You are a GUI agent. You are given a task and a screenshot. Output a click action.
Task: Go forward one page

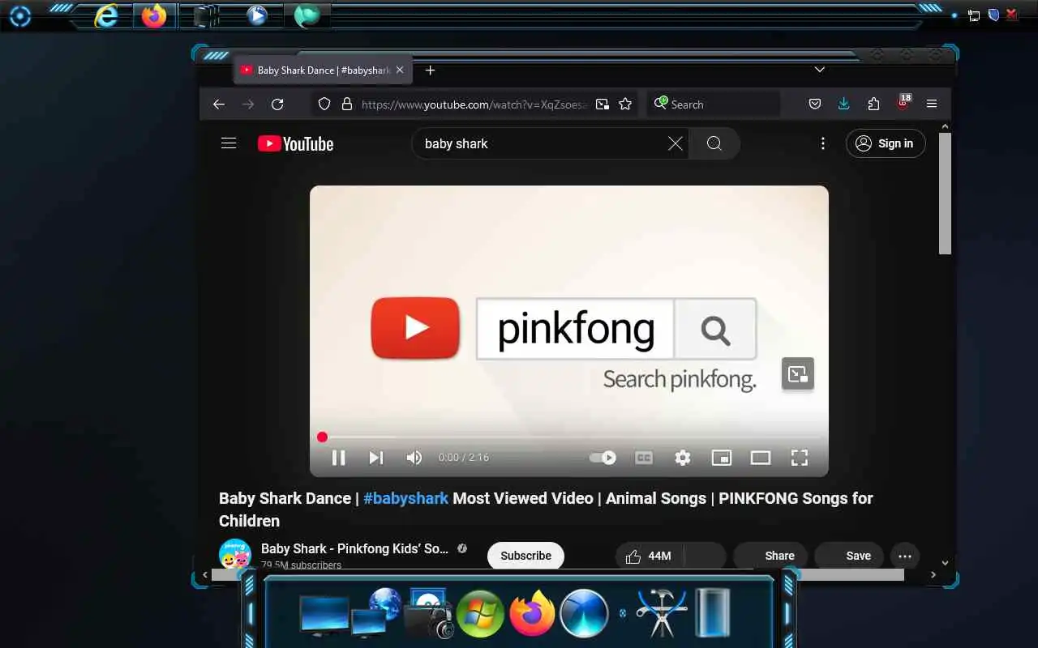coord(248,104)
